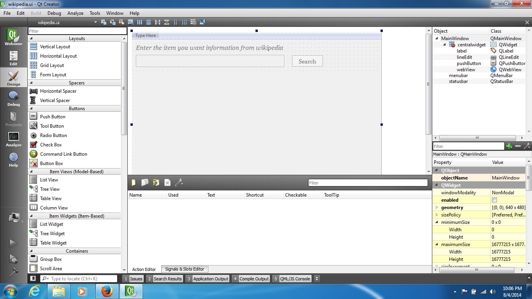
Task: Open Internet Explorer from the taskbar
Action: pos(35,291)
